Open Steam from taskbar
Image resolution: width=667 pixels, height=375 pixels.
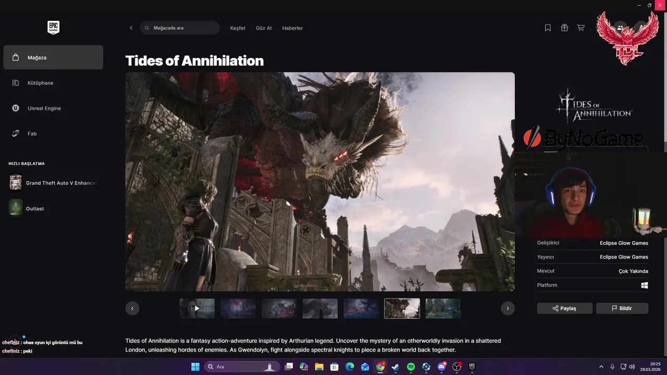(x=396, y=367)
